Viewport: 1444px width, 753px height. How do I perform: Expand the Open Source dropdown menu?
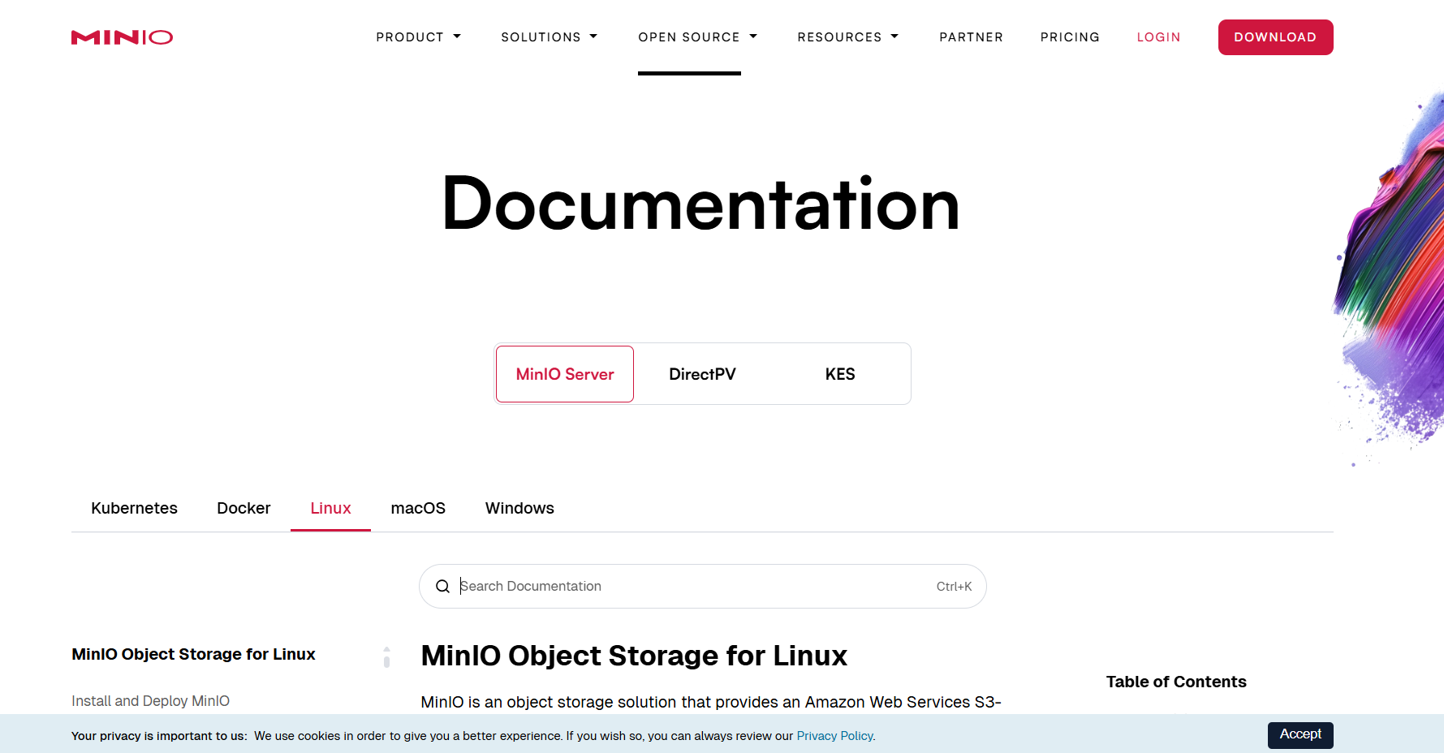(697, 37)
